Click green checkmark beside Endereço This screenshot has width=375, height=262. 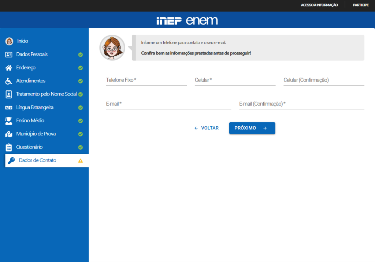[x=81, y=68]
